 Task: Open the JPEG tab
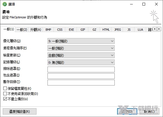(117, 30)
